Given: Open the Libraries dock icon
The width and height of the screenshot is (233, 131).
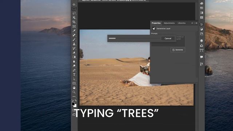Looking at the screenshot, I should pos(201,34).
